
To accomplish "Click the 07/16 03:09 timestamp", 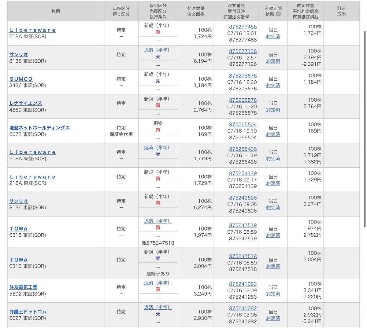I will pyautogui.click(x=242, y=290).
